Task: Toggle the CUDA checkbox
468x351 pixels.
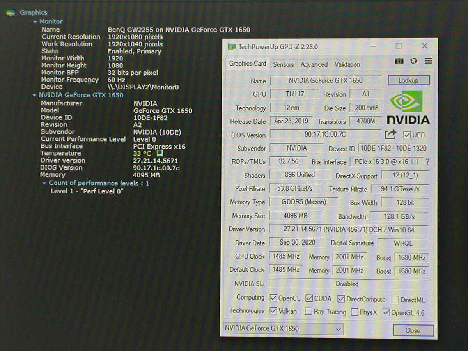Action: coord(309,298)
